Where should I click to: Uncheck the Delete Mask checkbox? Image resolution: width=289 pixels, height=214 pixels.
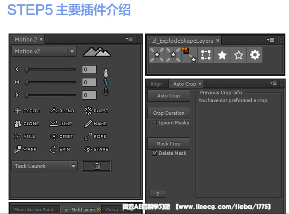[x=154, y=153]
